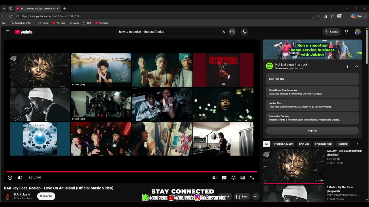Screen dimensions: 369x207
Task: Open the Still a Man sidebar video thumbnail
Action: point(294,166)
